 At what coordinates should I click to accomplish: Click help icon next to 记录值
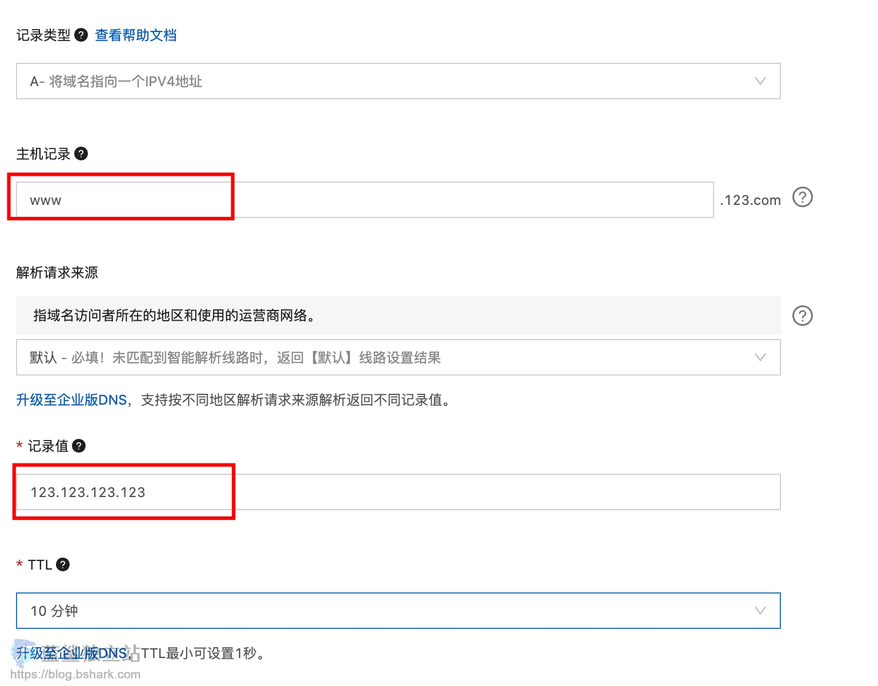(79, 446)
